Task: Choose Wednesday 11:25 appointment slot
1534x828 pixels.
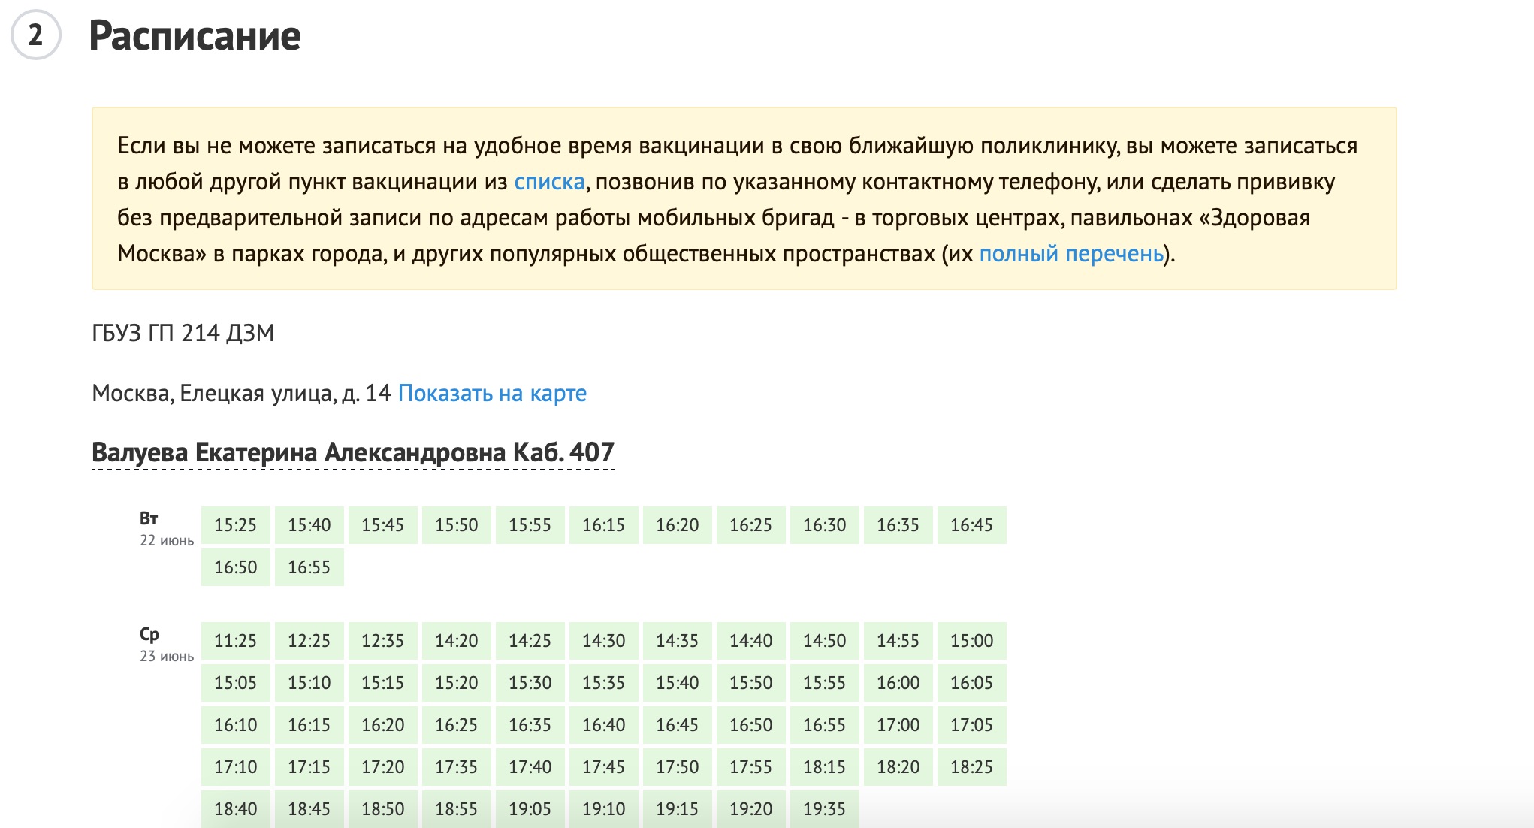Action: [235, 641]
